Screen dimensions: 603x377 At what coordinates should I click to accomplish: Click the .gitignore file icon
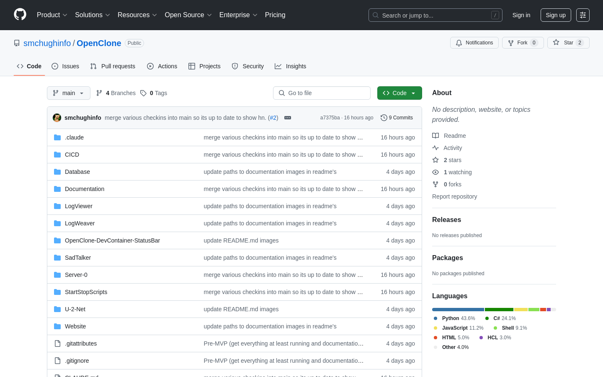coord(57,361)
